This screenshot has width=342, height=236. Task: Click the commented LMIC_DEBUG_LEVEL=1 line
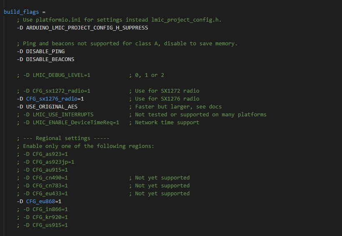coord(61,75)
